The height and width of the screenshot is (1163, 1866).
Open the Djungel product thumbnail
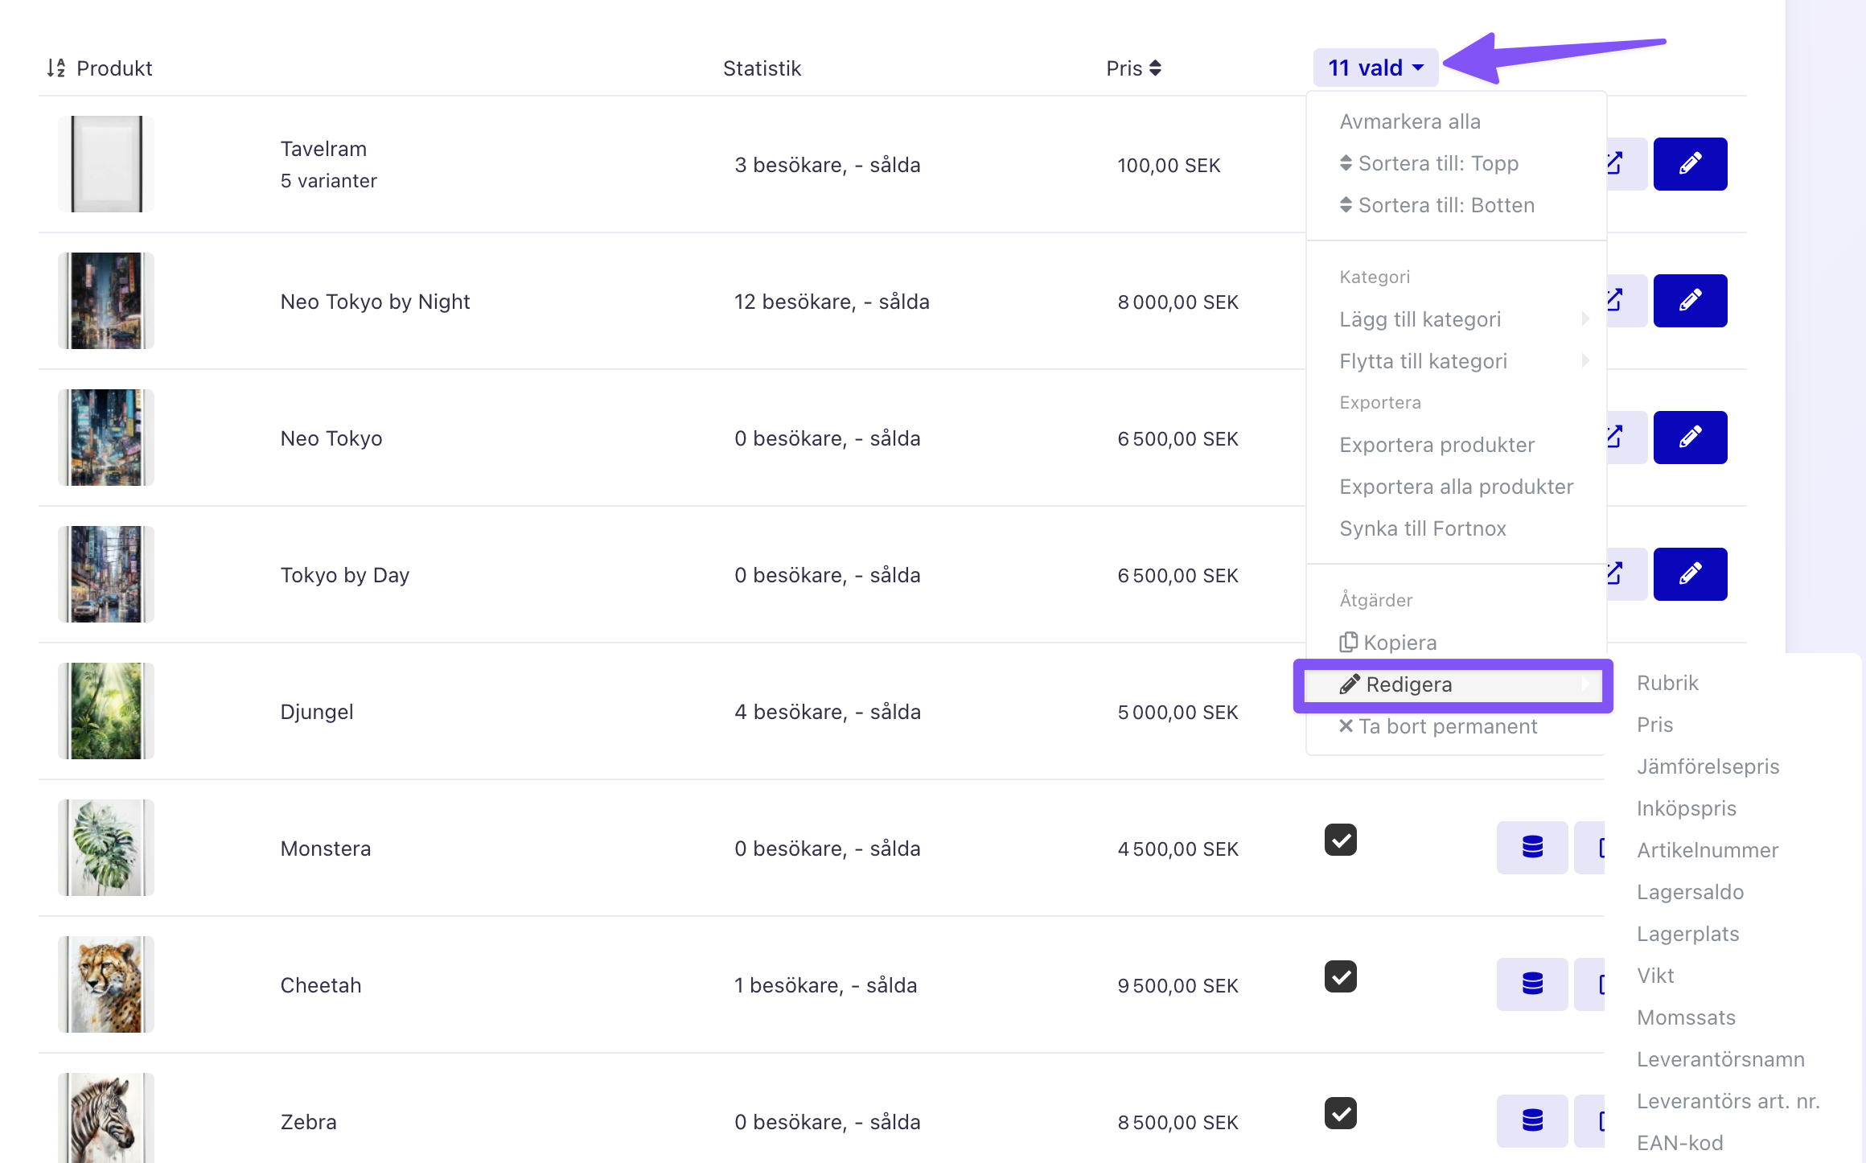[106, 711]
